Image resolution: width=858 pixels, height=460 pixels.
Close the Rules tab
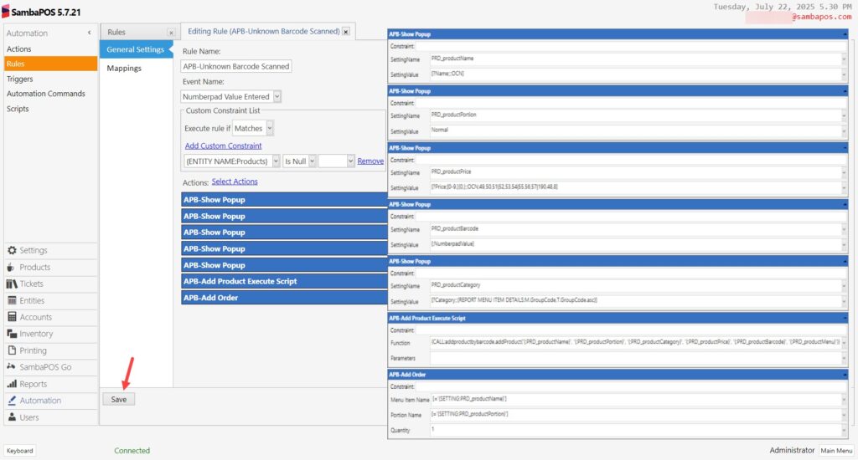point(171,33)
